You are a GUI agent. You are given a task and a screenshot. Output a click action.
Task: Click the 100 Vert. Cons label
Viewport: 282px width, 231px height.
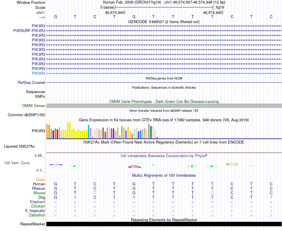coord(17,163)
